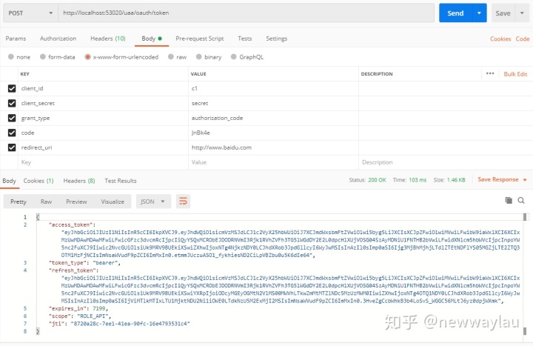Open the Headers (10) request tab

(x=108, y=39)
